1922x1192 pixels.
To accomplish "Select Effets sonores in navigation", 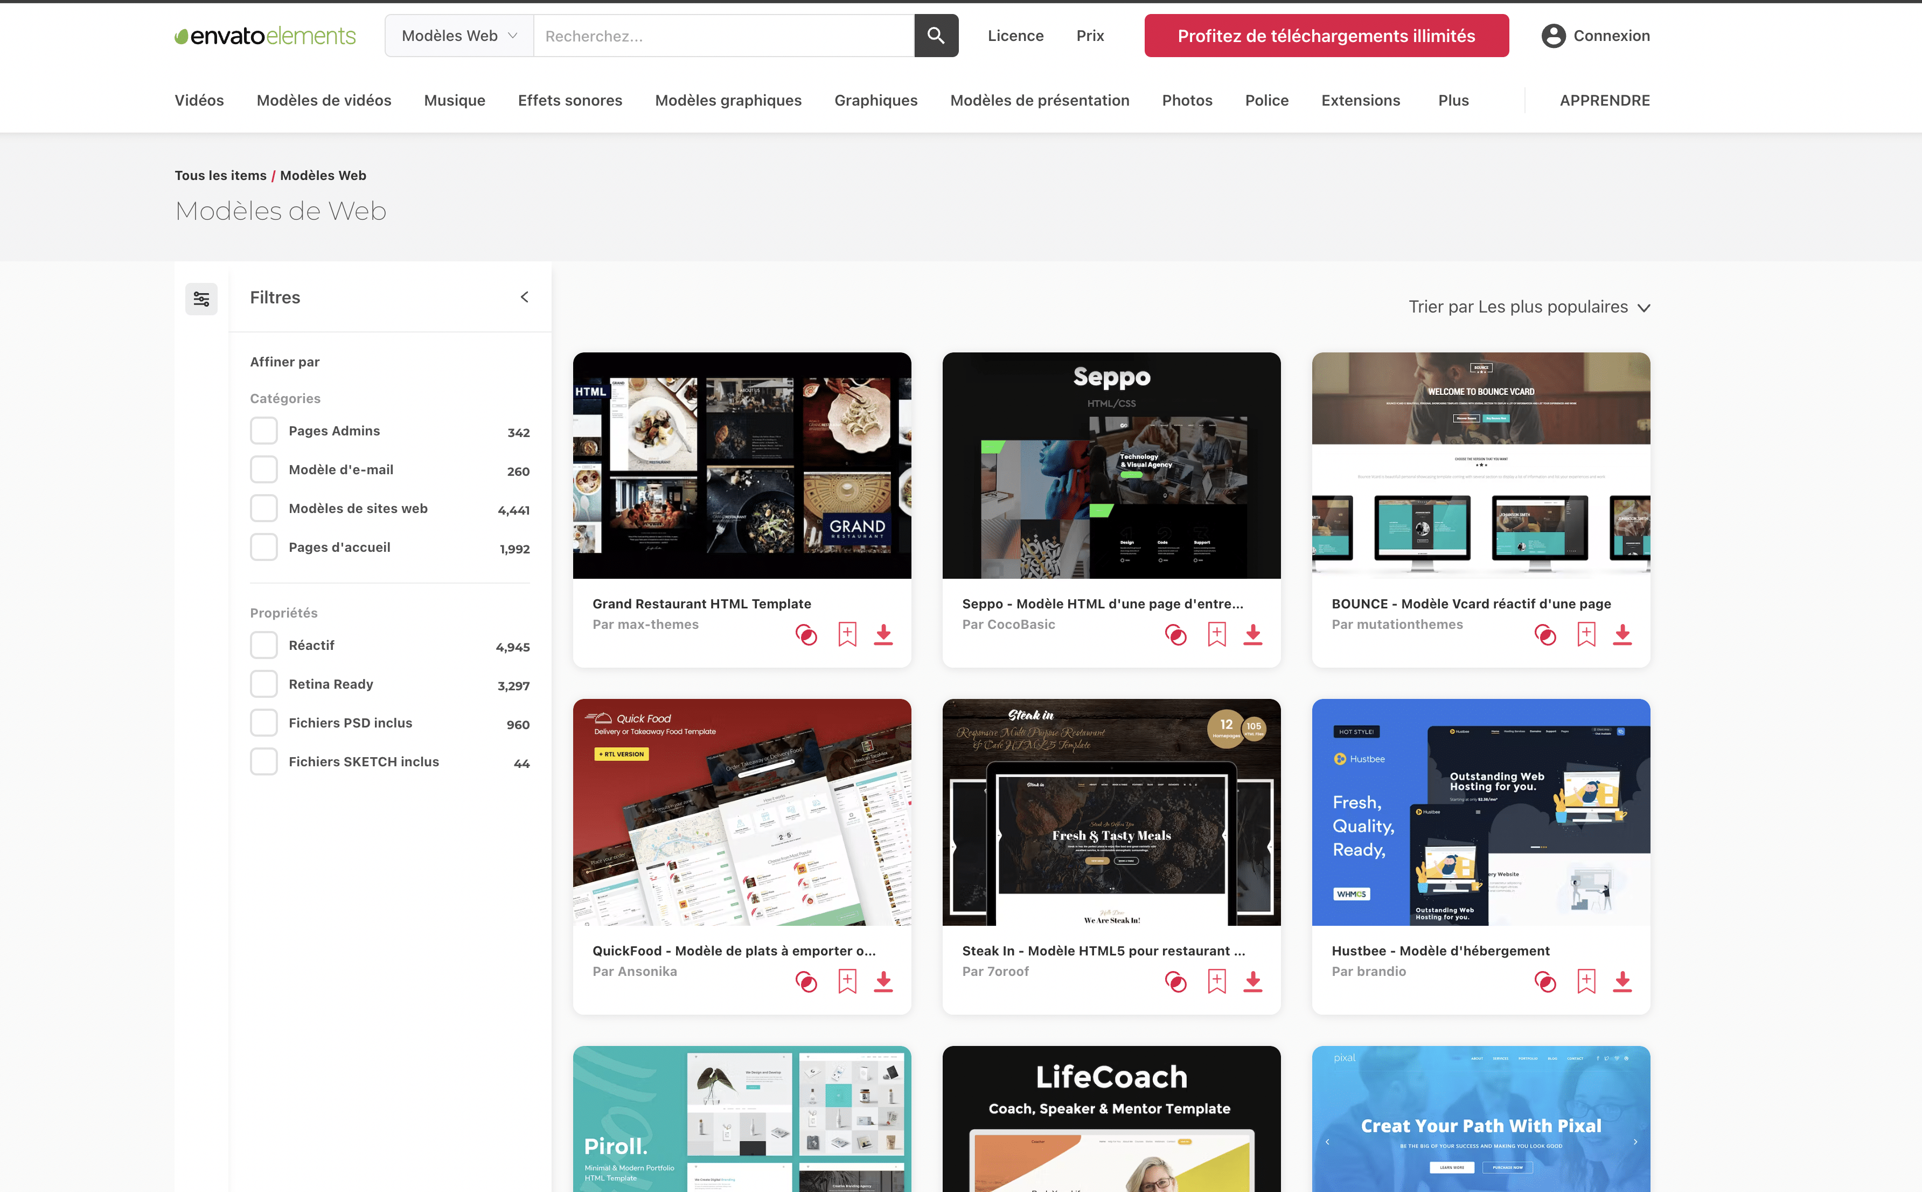I will pyautogui.click(x=570, y=100).
